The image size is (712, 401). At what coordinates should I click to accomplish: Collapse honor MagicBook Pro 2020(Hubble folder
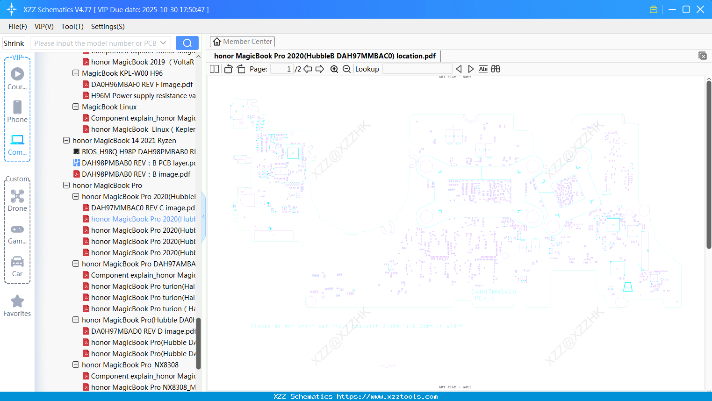[x=76, y=196]
